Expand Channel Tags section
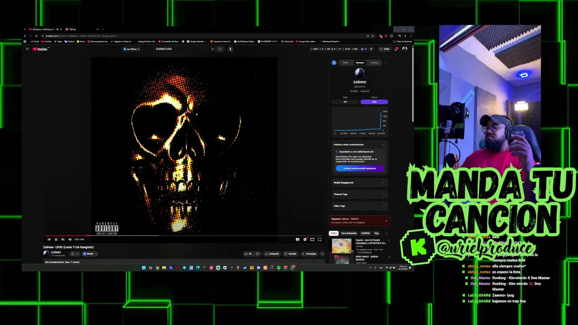Screen dimensions: 578x325 click(x=359, y=194)
